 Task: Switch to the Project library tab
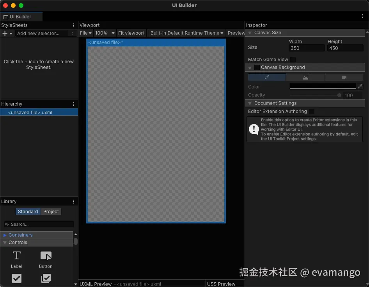click(x=51, y=211)
